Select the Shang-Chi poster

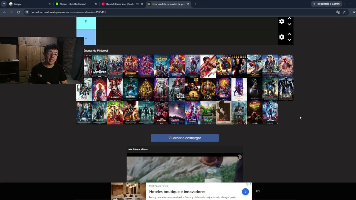[x=130, y=89]
